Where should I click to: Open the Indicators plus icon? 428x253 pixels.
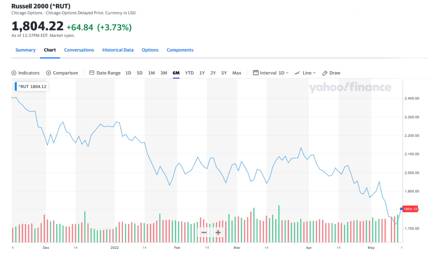tap(14, 73)
